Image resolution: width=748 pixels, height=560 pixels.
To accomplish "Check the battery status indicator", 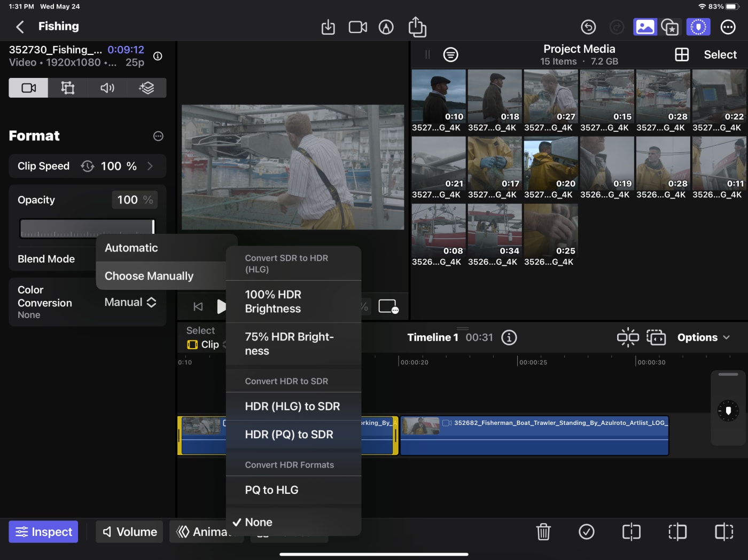I will tap(731, 6).
